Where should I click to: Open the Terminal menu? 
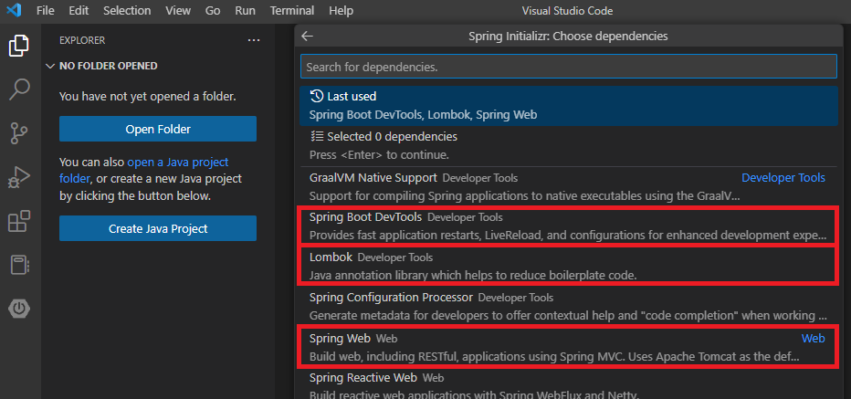click(292, 10)
